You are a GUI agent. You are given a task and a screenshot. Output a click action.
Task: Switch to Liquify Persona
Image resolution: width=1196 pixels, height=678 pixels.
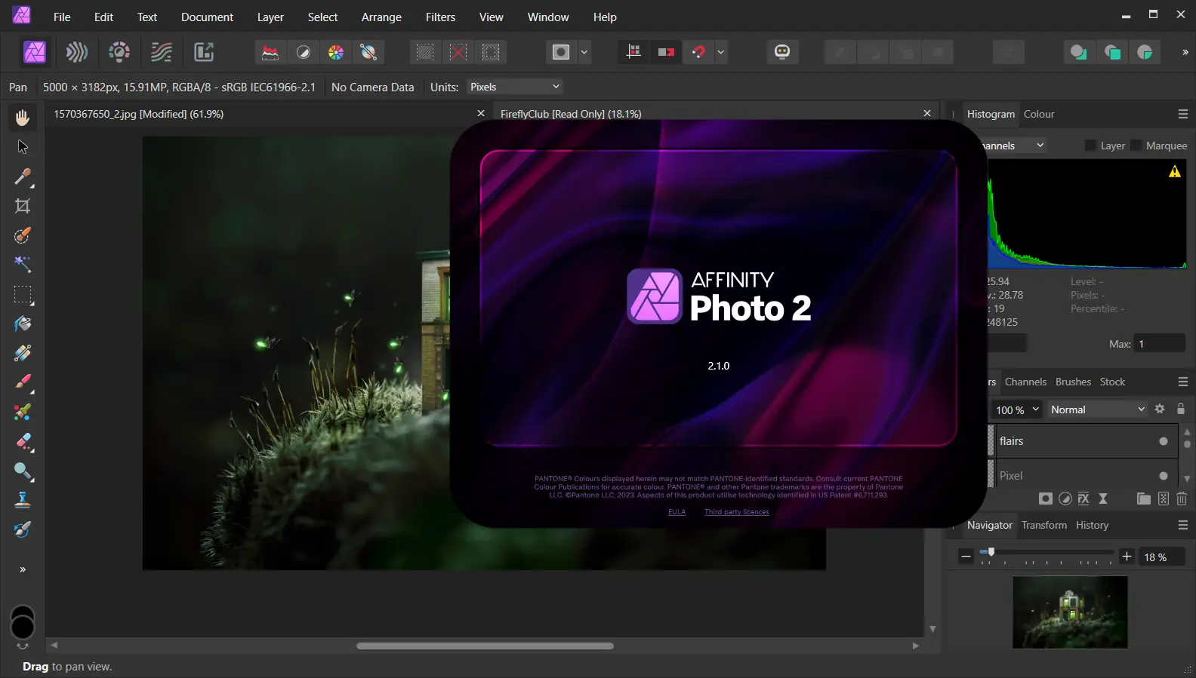click(x=77, y=52)
